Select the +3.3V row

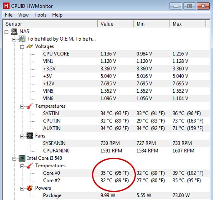coord(126,69)
